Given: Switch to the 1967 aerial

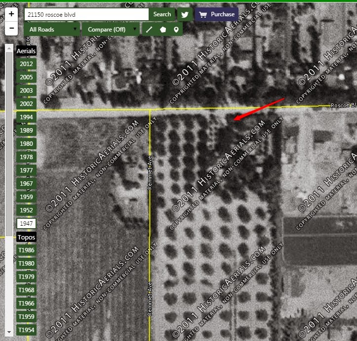Looking at the screenshot, I should click(x=26, y=184).
